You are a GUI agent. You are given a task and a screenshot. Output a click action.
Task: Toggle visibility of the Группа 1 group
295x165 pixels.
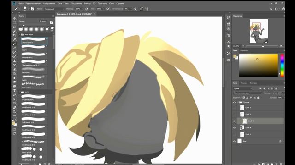click(x=235, y=102)
